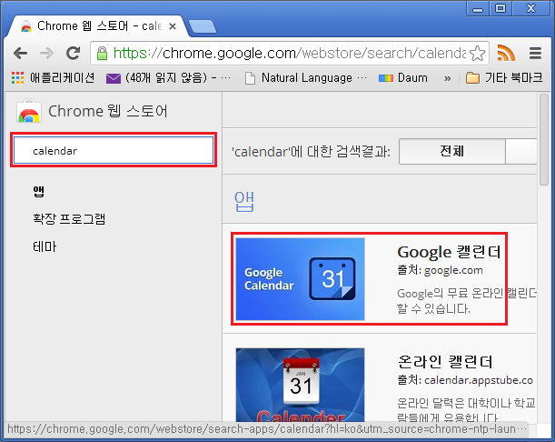The image size is (555, 442).
Task: Click the browser forward arrow
Action: 46,53
